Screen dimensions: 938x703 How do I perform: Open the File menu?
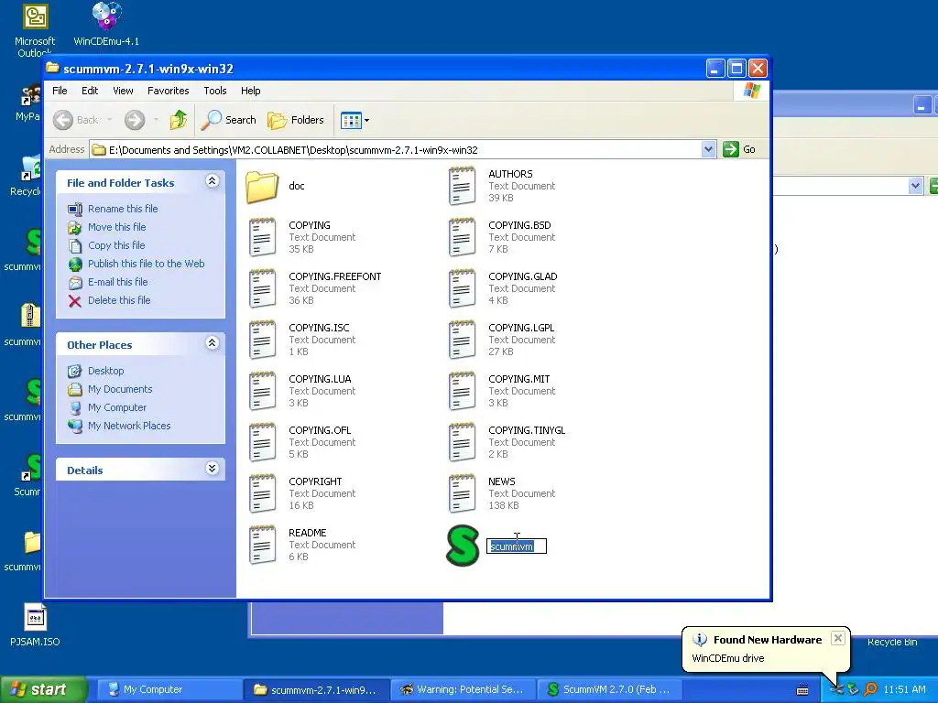click(60, 91)
